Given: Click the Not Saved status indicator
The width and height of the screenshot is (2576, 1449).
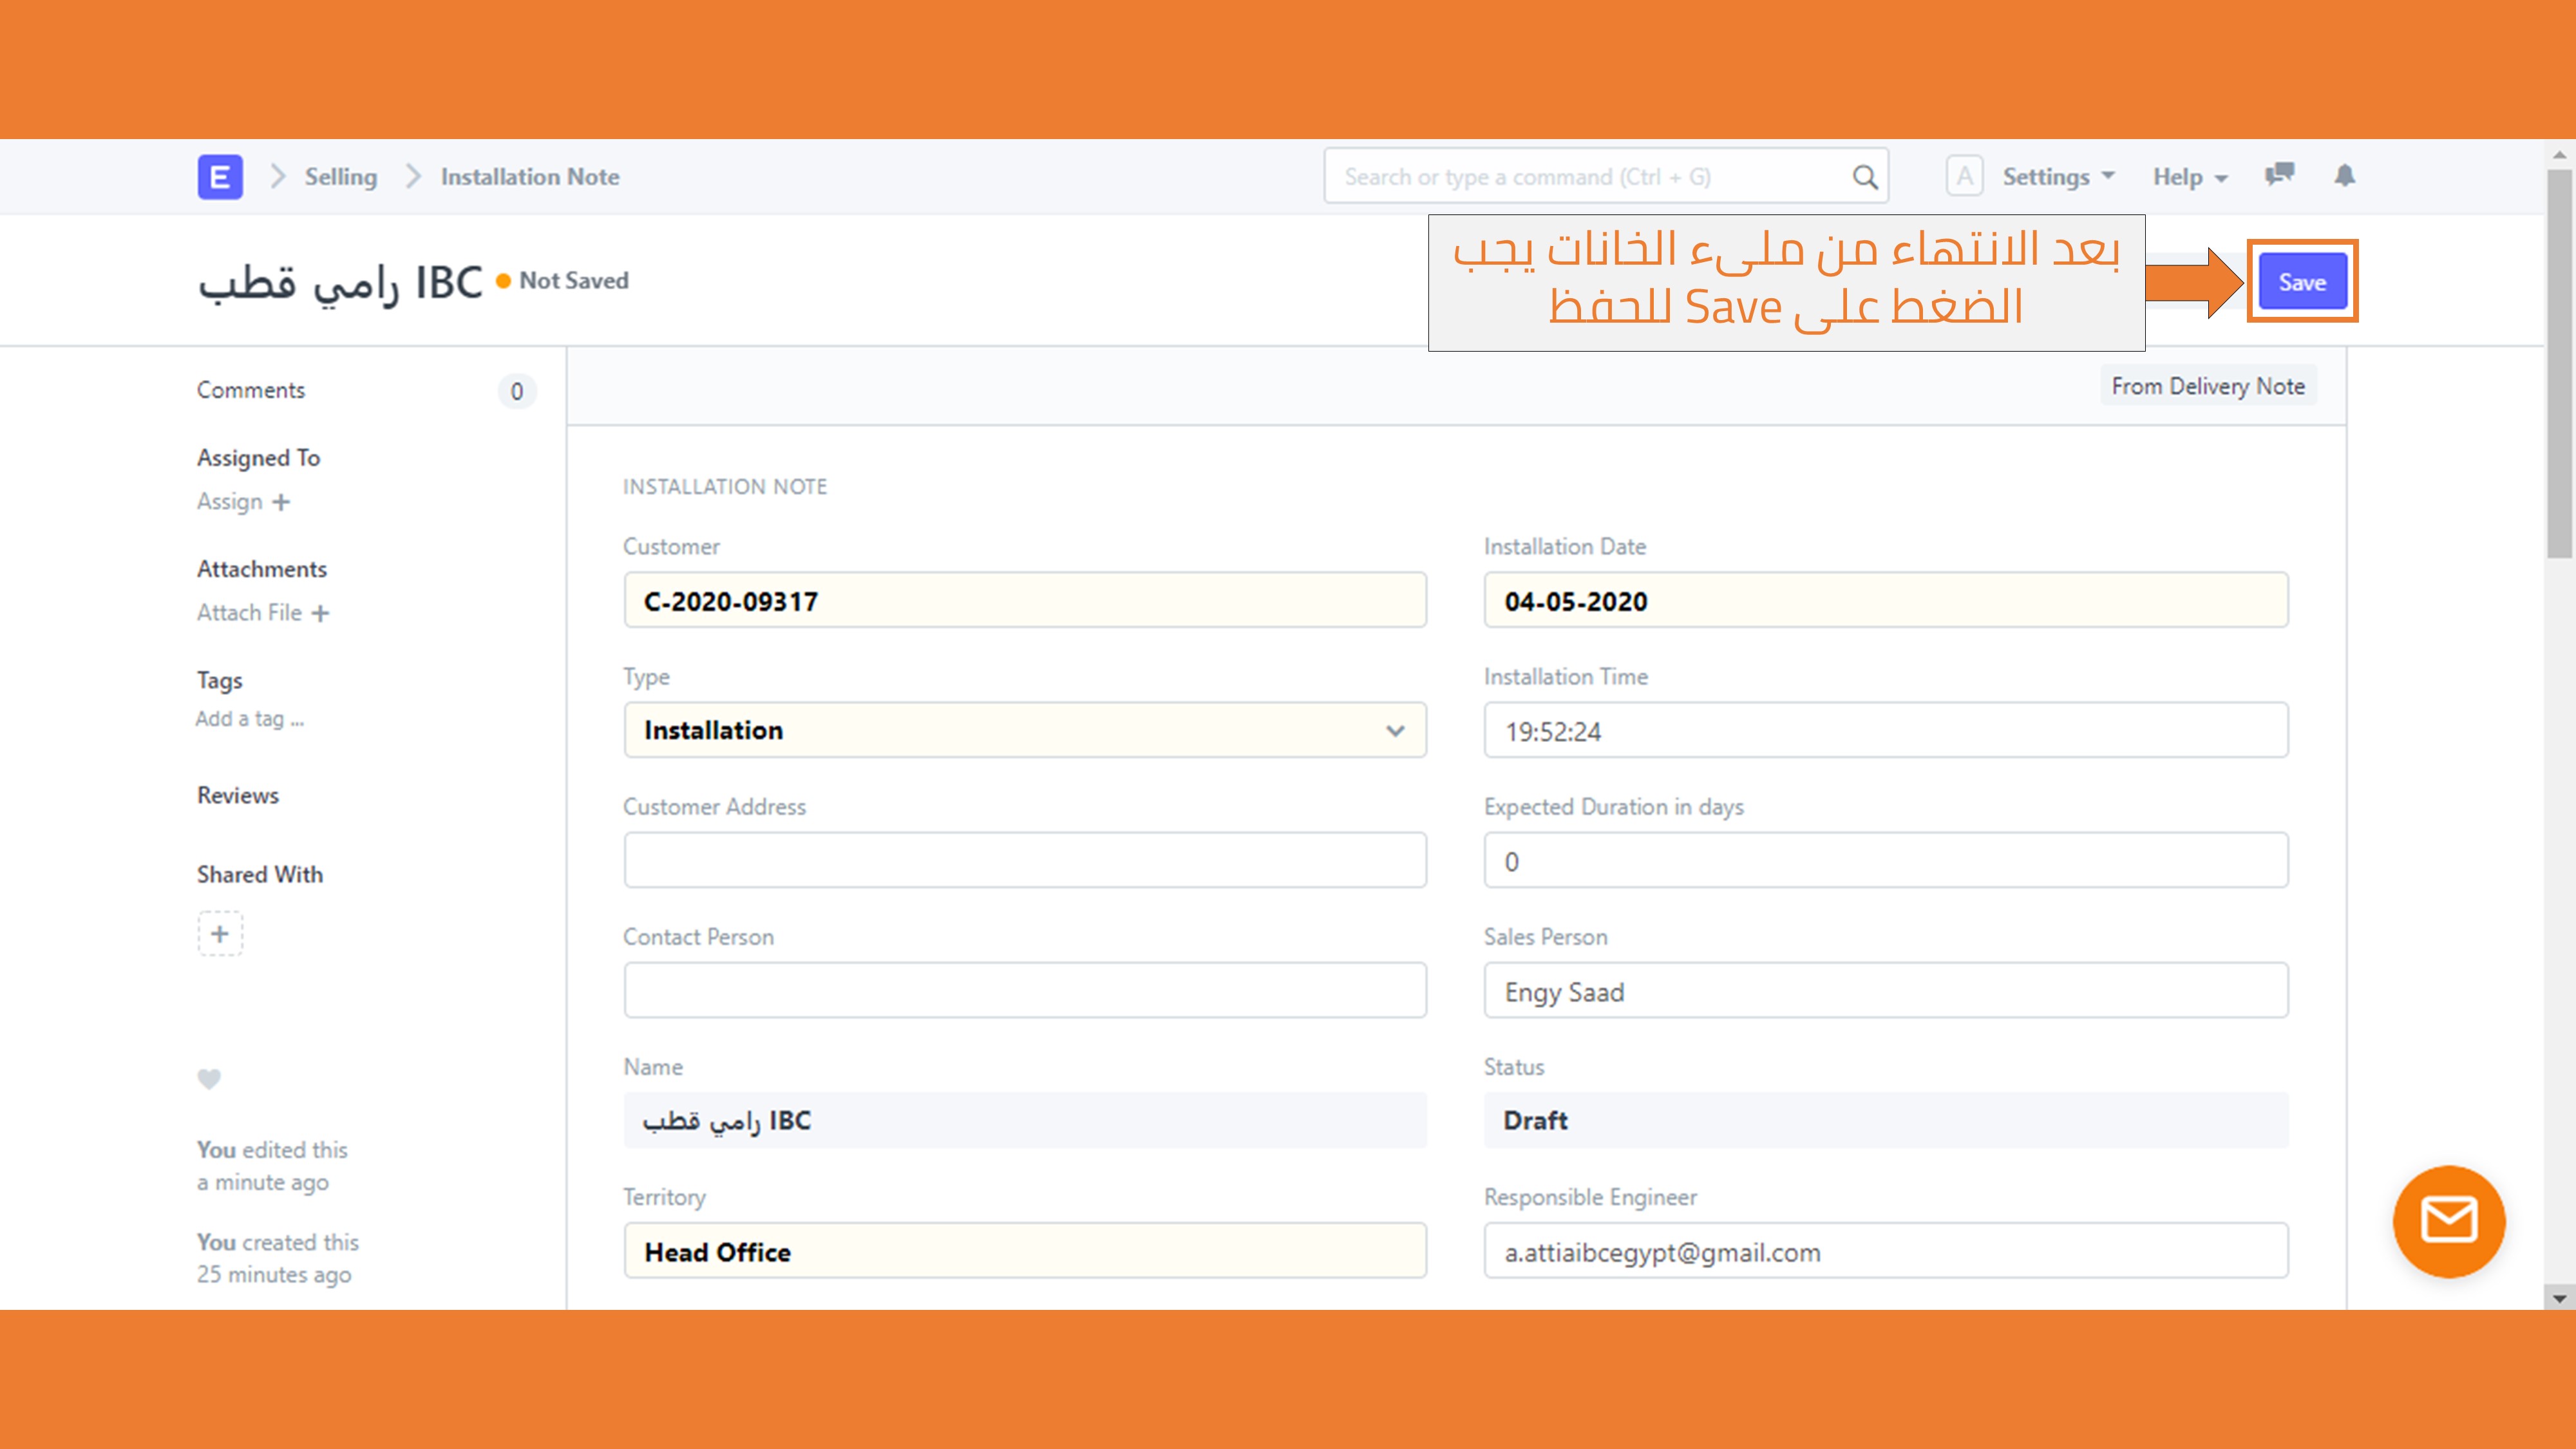Looking at the screenshot, I should (563, 281).
